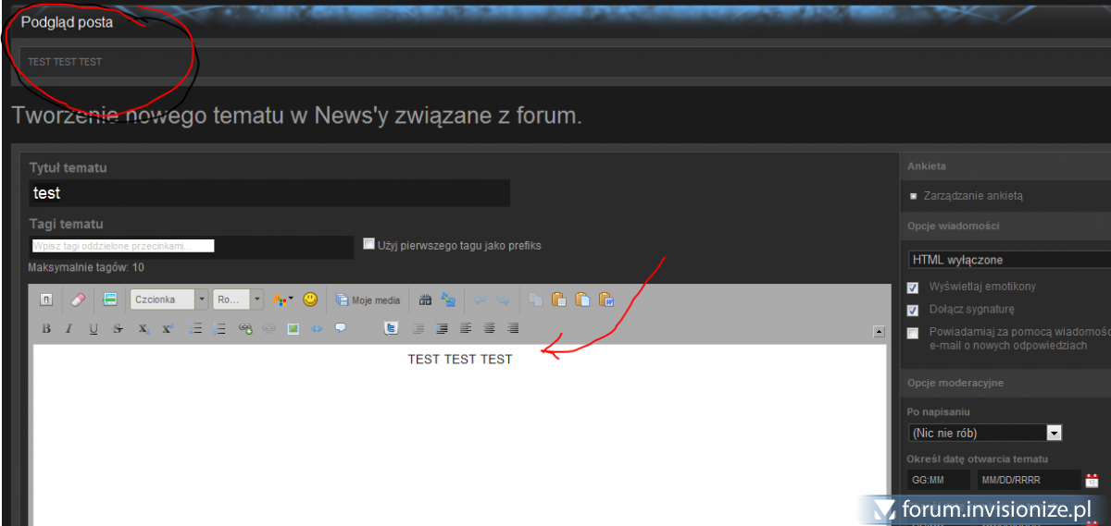This screenshot has width=1111, height=526.
Task: Apply bold formatting
Action: 46,328
